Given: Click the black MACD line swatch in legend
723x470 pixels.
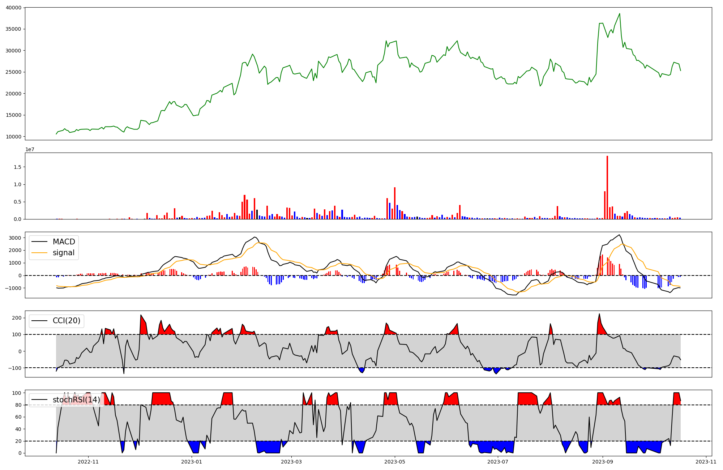Looking at the screenshot, I should 39,242.
